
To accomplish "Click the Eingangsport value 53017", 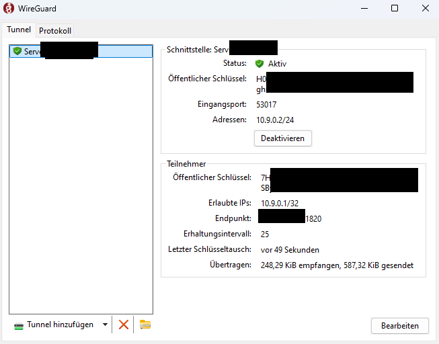I will 266,105.
